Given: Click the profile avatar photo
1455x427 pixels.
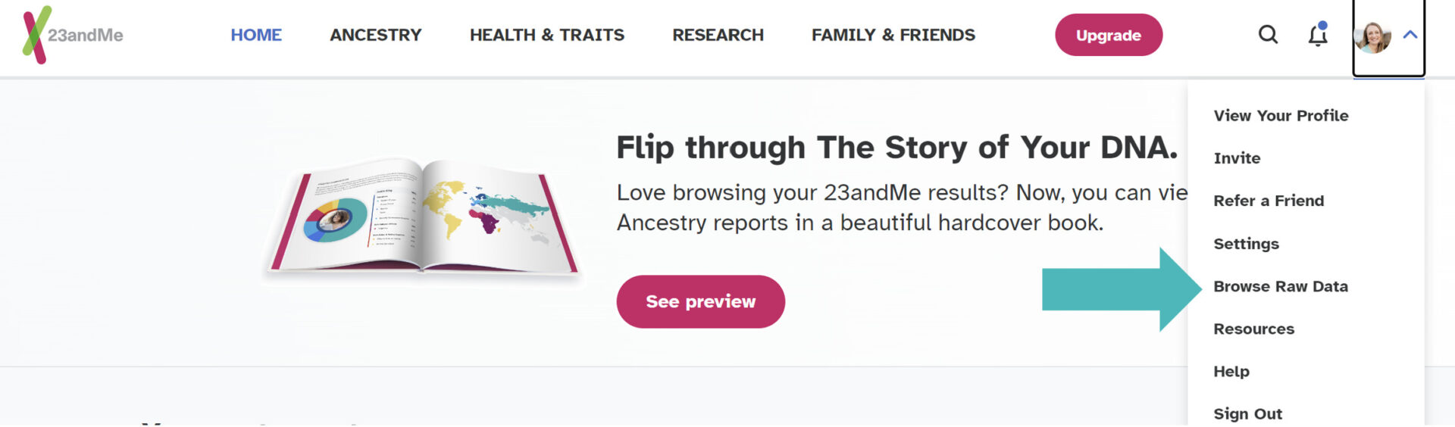Looking at the screenshot, I should [x=1372, y=36].
